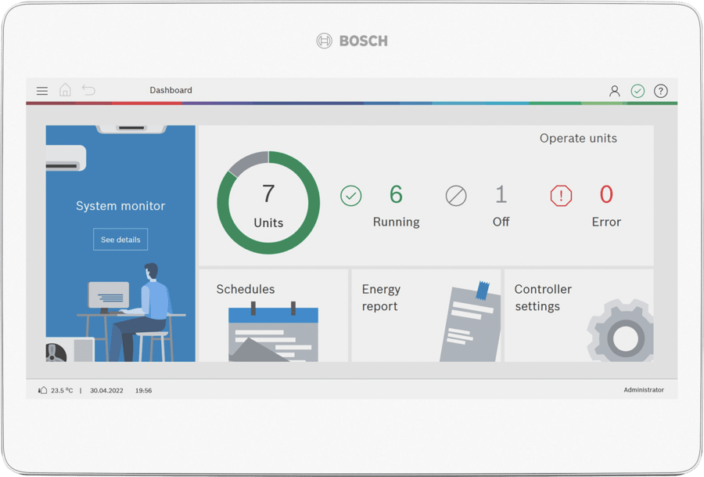Click the Units donut chart
Screen dimensions: 704x477
268,202
